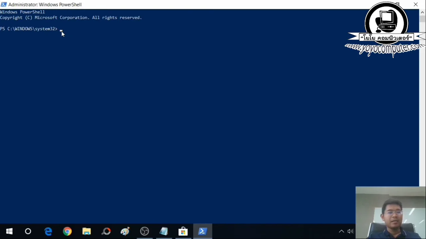
Task: Open Google Chrome from the taskbar
Action: [67, 231]
